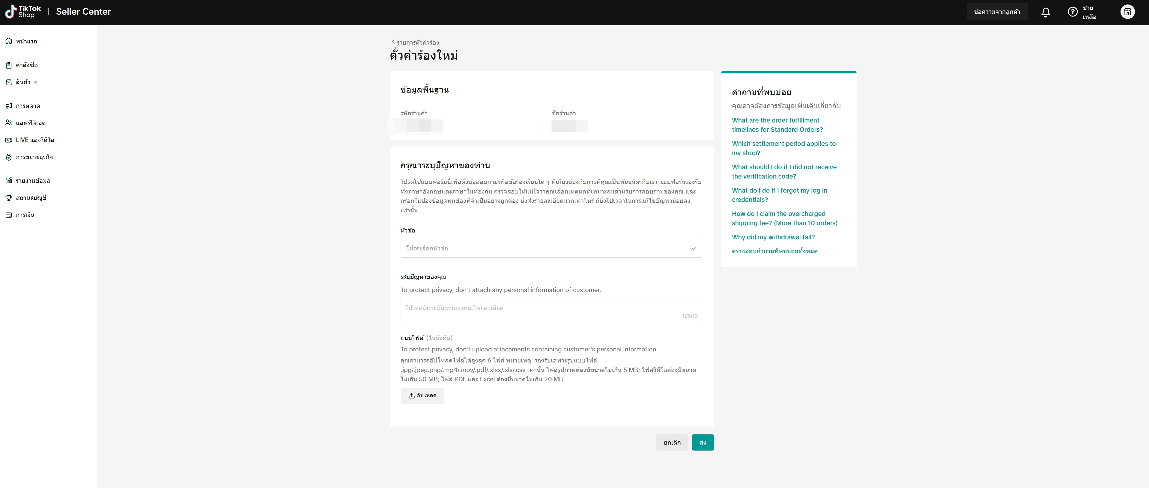Click the help question mark icon
The width and height of the screenshot is (1149, 488).
(1072, 12)
